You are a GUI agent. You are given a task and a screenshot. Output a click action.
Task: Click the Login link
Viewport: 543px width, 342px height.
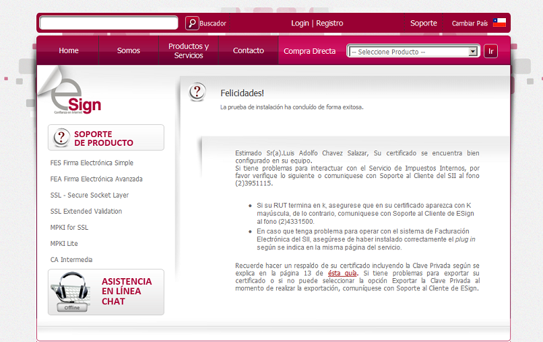pyautogui.click(x=300, y=24)
